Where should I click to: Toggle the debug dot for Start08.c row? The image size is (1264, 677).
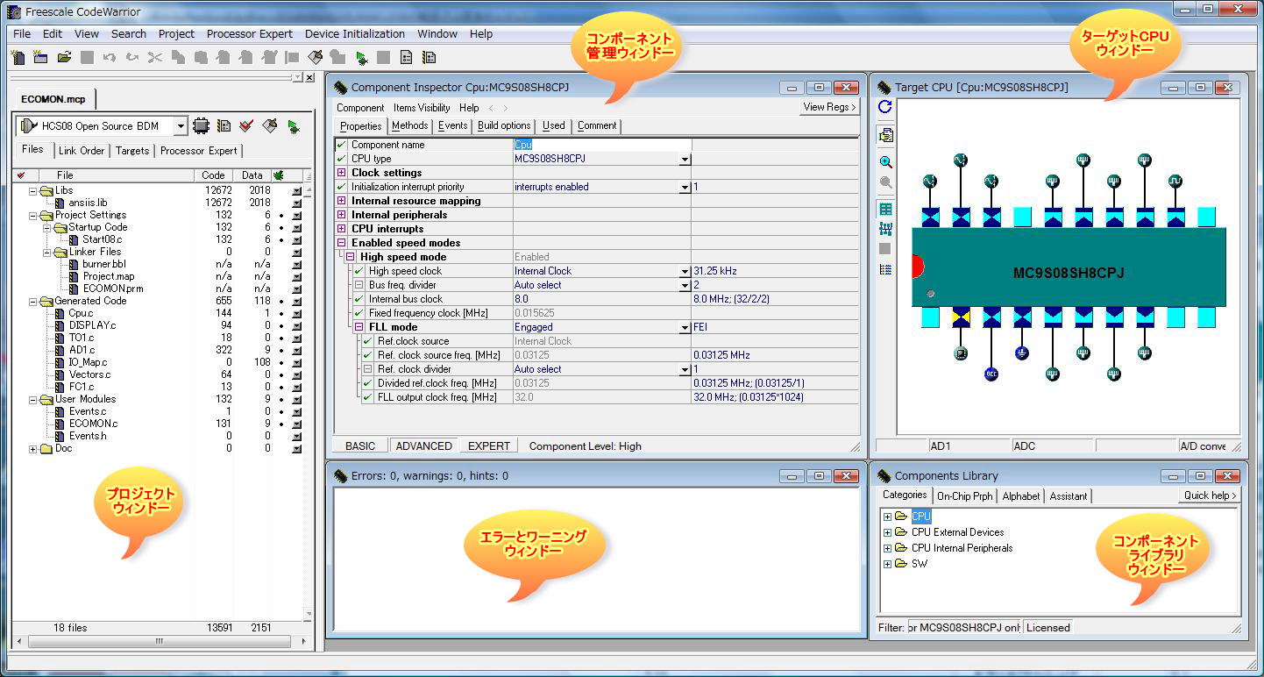click(x=280, y=239)
